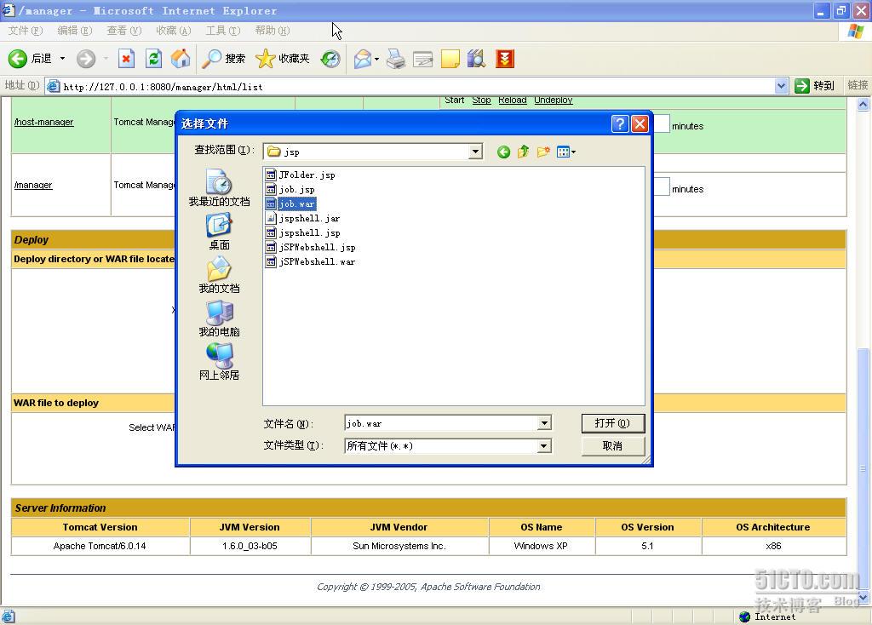Select file jspshell.jsp
This screenshot has height=625, width=872.
[303, 232]
